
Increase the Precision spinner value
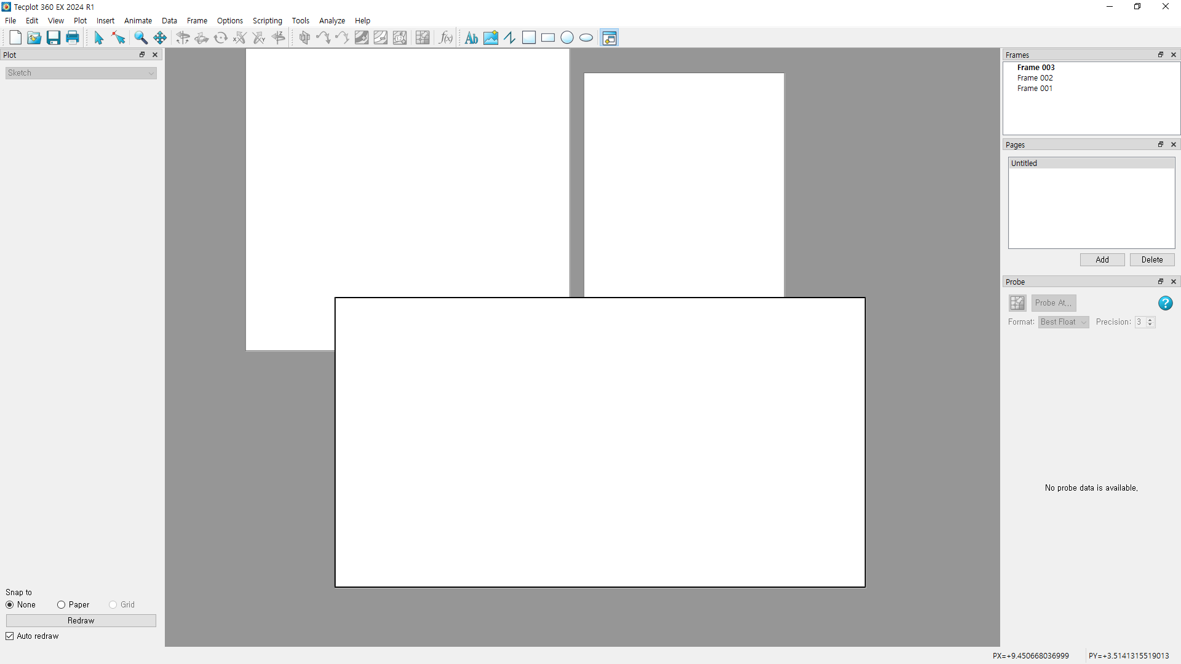click(x=1150, y=320)
